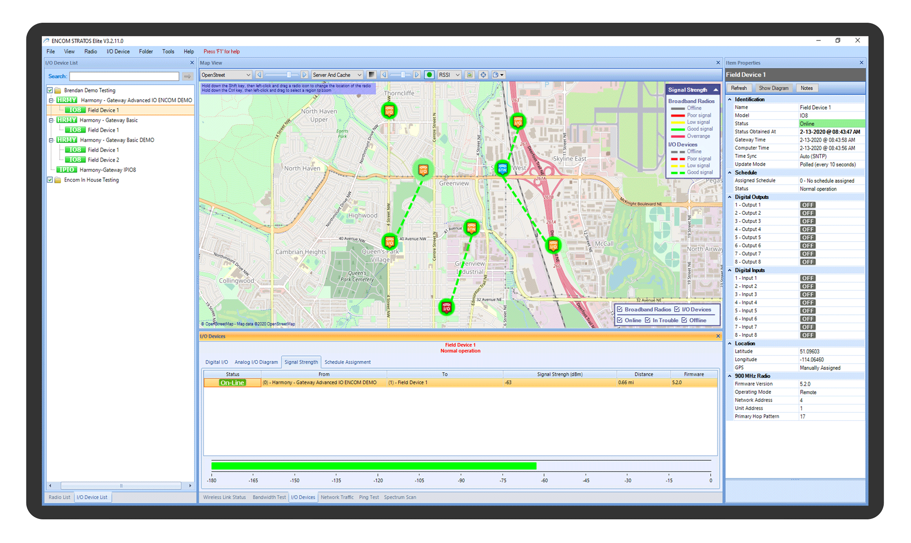Close the I/O Devices bottom panel
Image resolution: width=911 pixels, height=543 pixels.
tap(718, 336)
